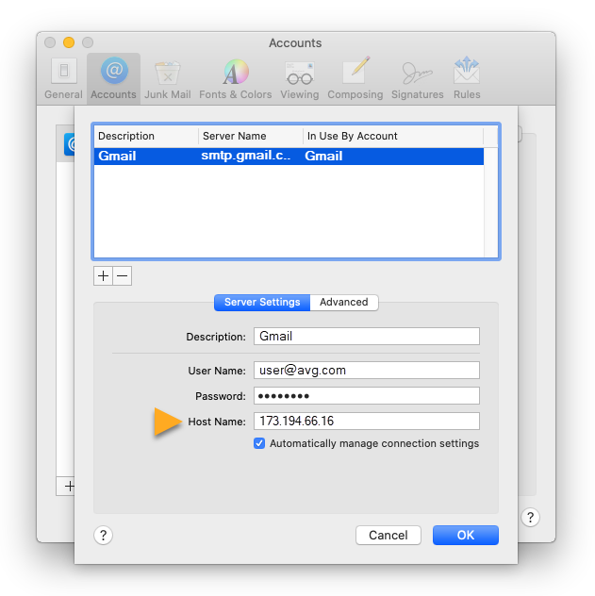This screenshot has width=595, height=596.
Task: Open the Signatures preferences pane
Action: coord(417,79)
